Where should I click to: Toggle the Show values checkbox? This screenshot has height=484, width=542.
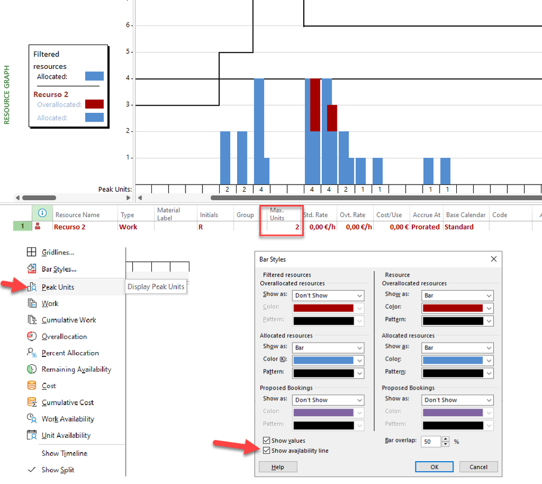pos(266,440)
